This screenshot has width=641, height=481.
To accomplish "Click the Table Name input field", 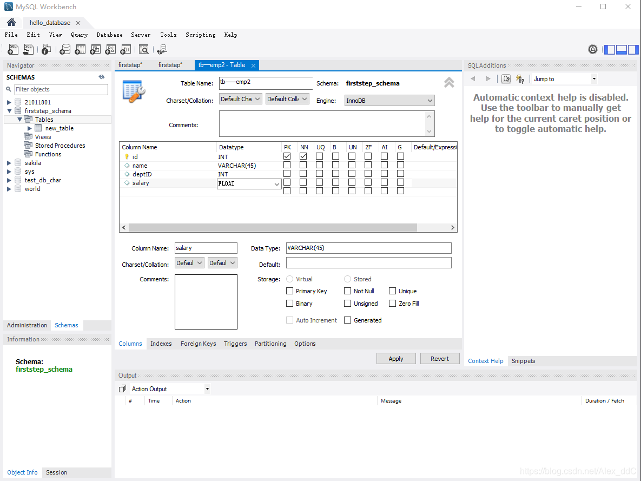I will (266, 83).
